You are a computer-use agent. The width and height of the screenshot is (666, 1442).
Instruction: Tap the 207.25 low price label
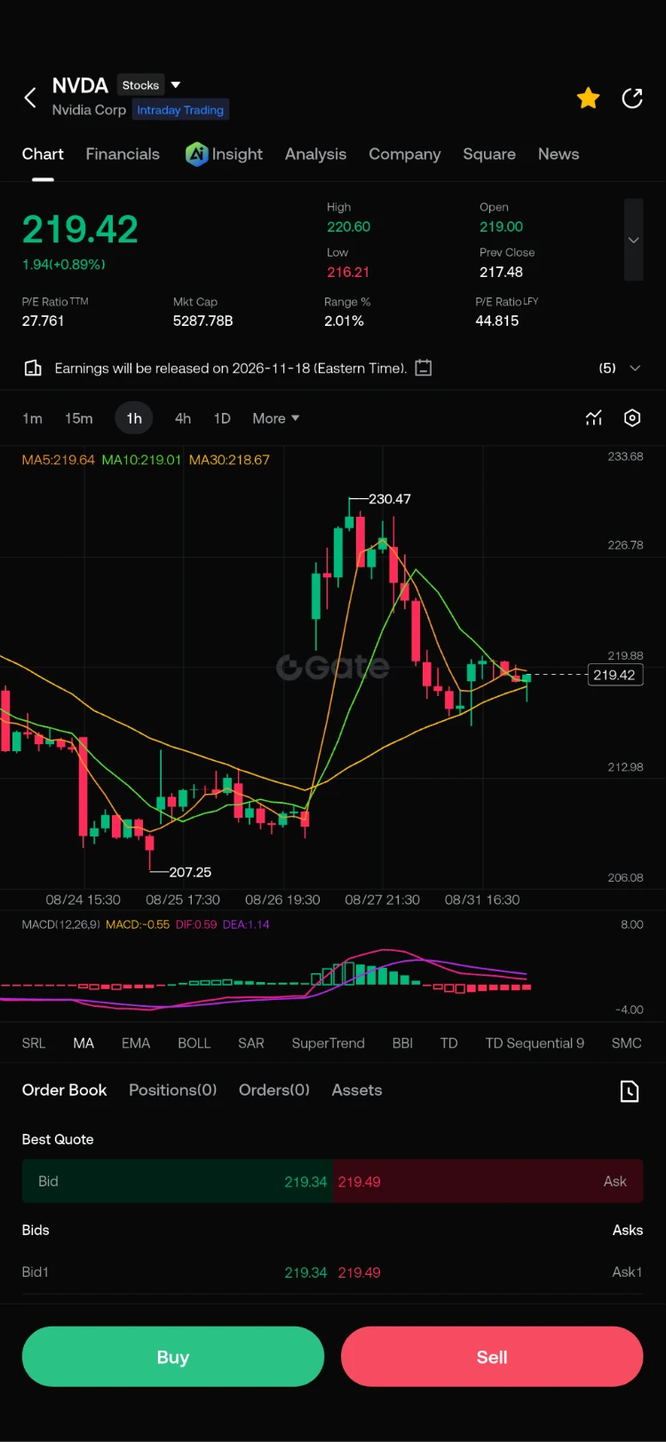pyautogui.click(x=190, y=872)
